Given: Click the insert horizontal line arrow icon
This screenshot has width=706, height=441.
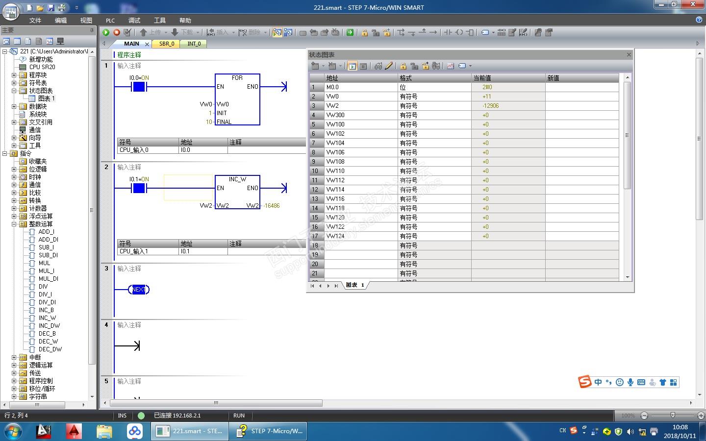Looking at the screenshot, I should point(433,32).
